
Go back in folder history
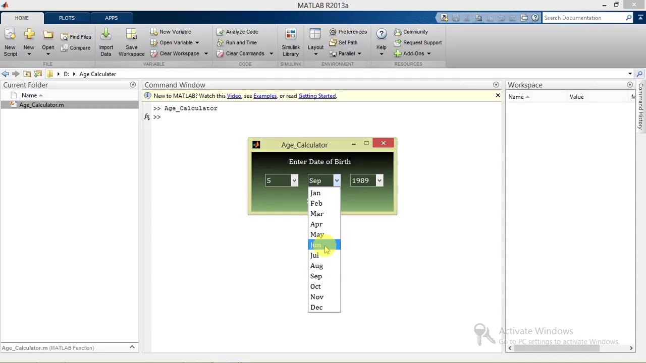pyautogui.click(x=5, y=74)
